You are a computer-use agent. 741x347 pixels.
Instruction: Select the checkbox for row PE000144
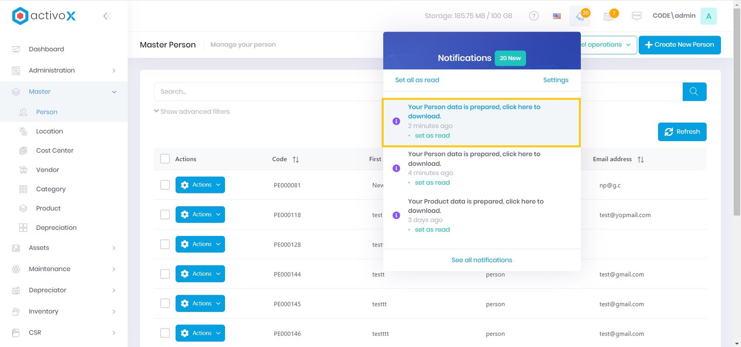pos(165,274)
